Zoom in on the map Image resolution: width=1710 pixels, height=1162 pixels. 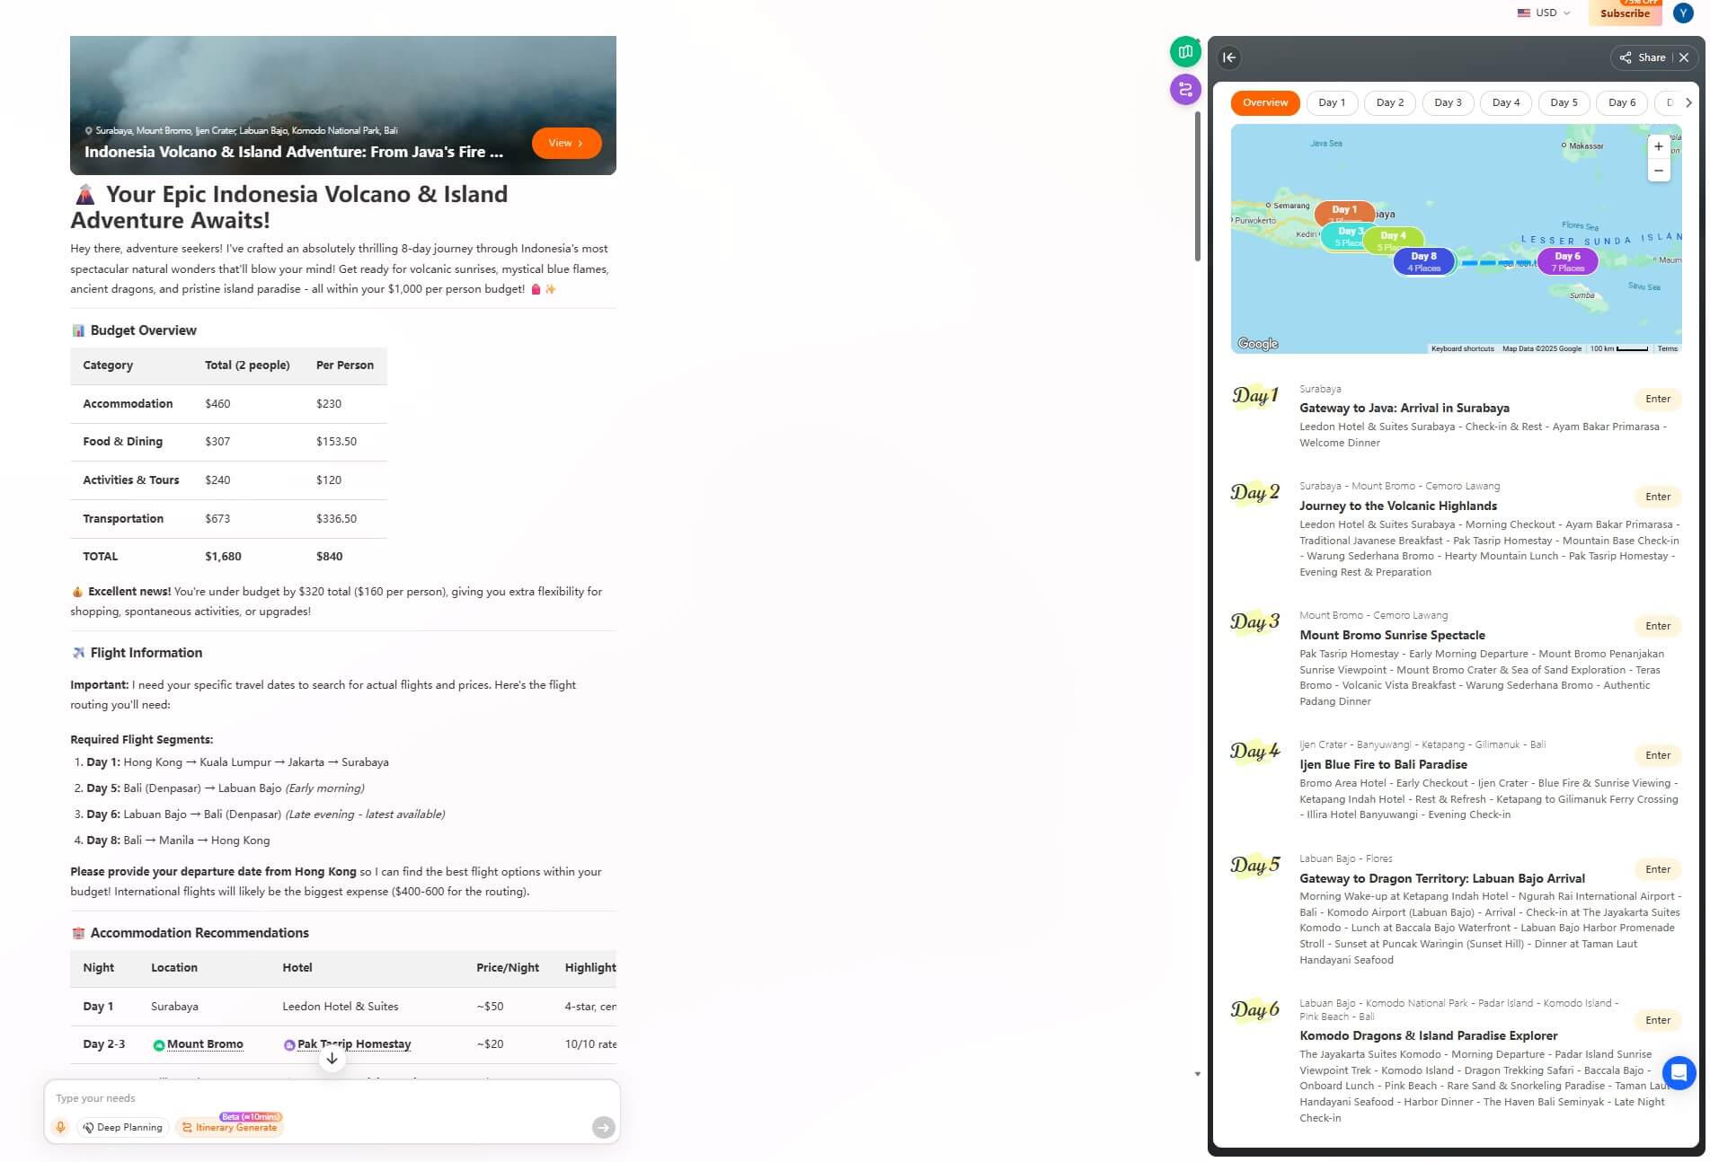(x=1658, y=146)
